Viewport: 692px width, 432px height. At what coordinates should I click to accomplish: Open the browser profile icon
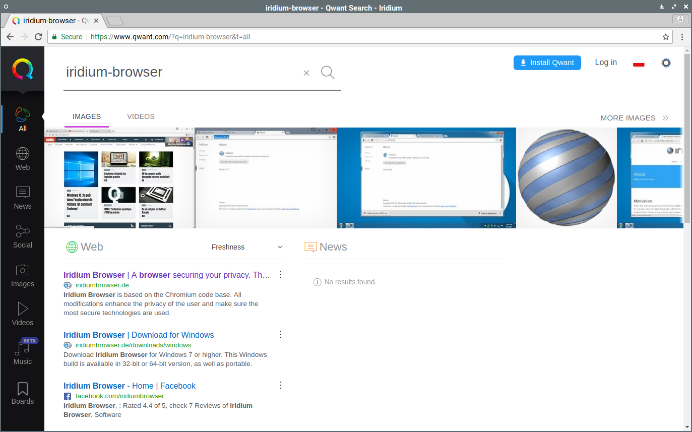(680, 19)
